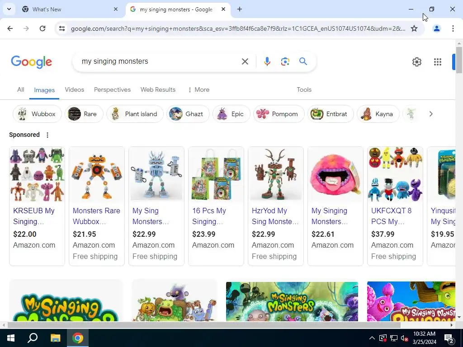Screen dimensions: 463x347
Task: Filter images by Wubbox chip
Action: pyautogui.click(x=37, y=114)
